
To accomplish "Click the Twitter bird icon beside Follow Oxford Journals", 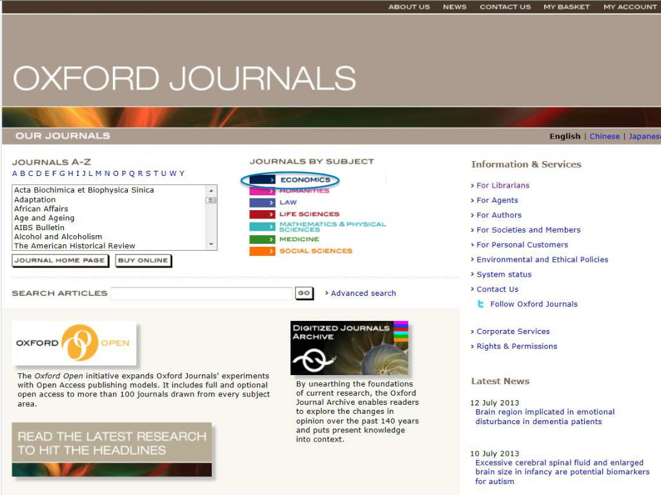I will 480,304.
